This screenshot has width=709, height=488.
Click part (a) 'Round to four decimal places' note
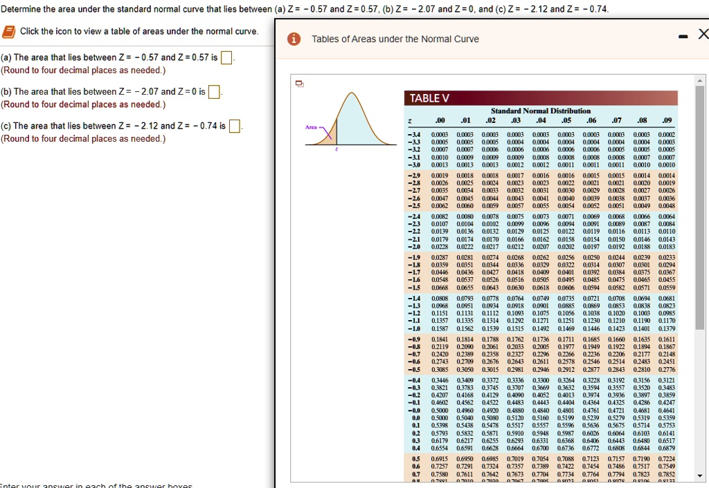[x=83, y=71]
